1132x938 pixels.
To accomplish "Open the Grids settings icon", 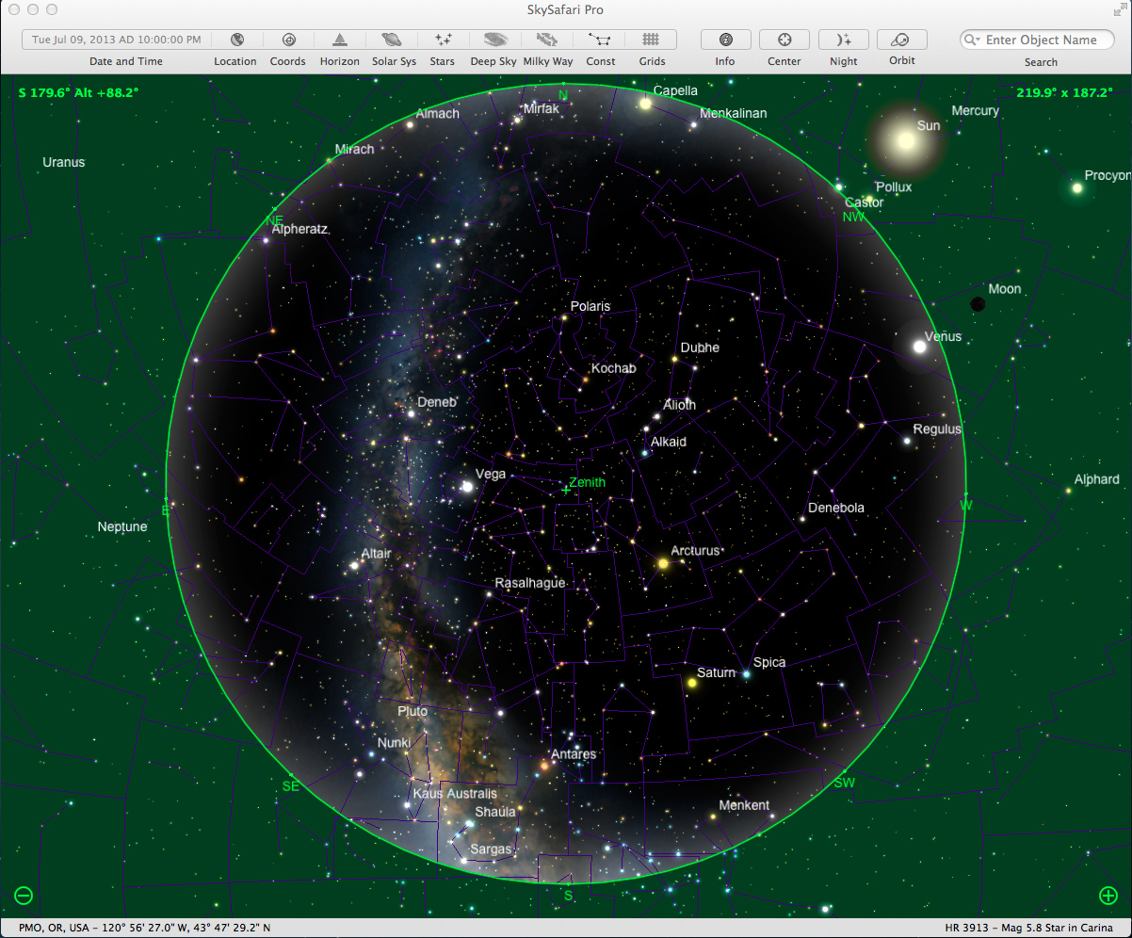I will 652,40.
